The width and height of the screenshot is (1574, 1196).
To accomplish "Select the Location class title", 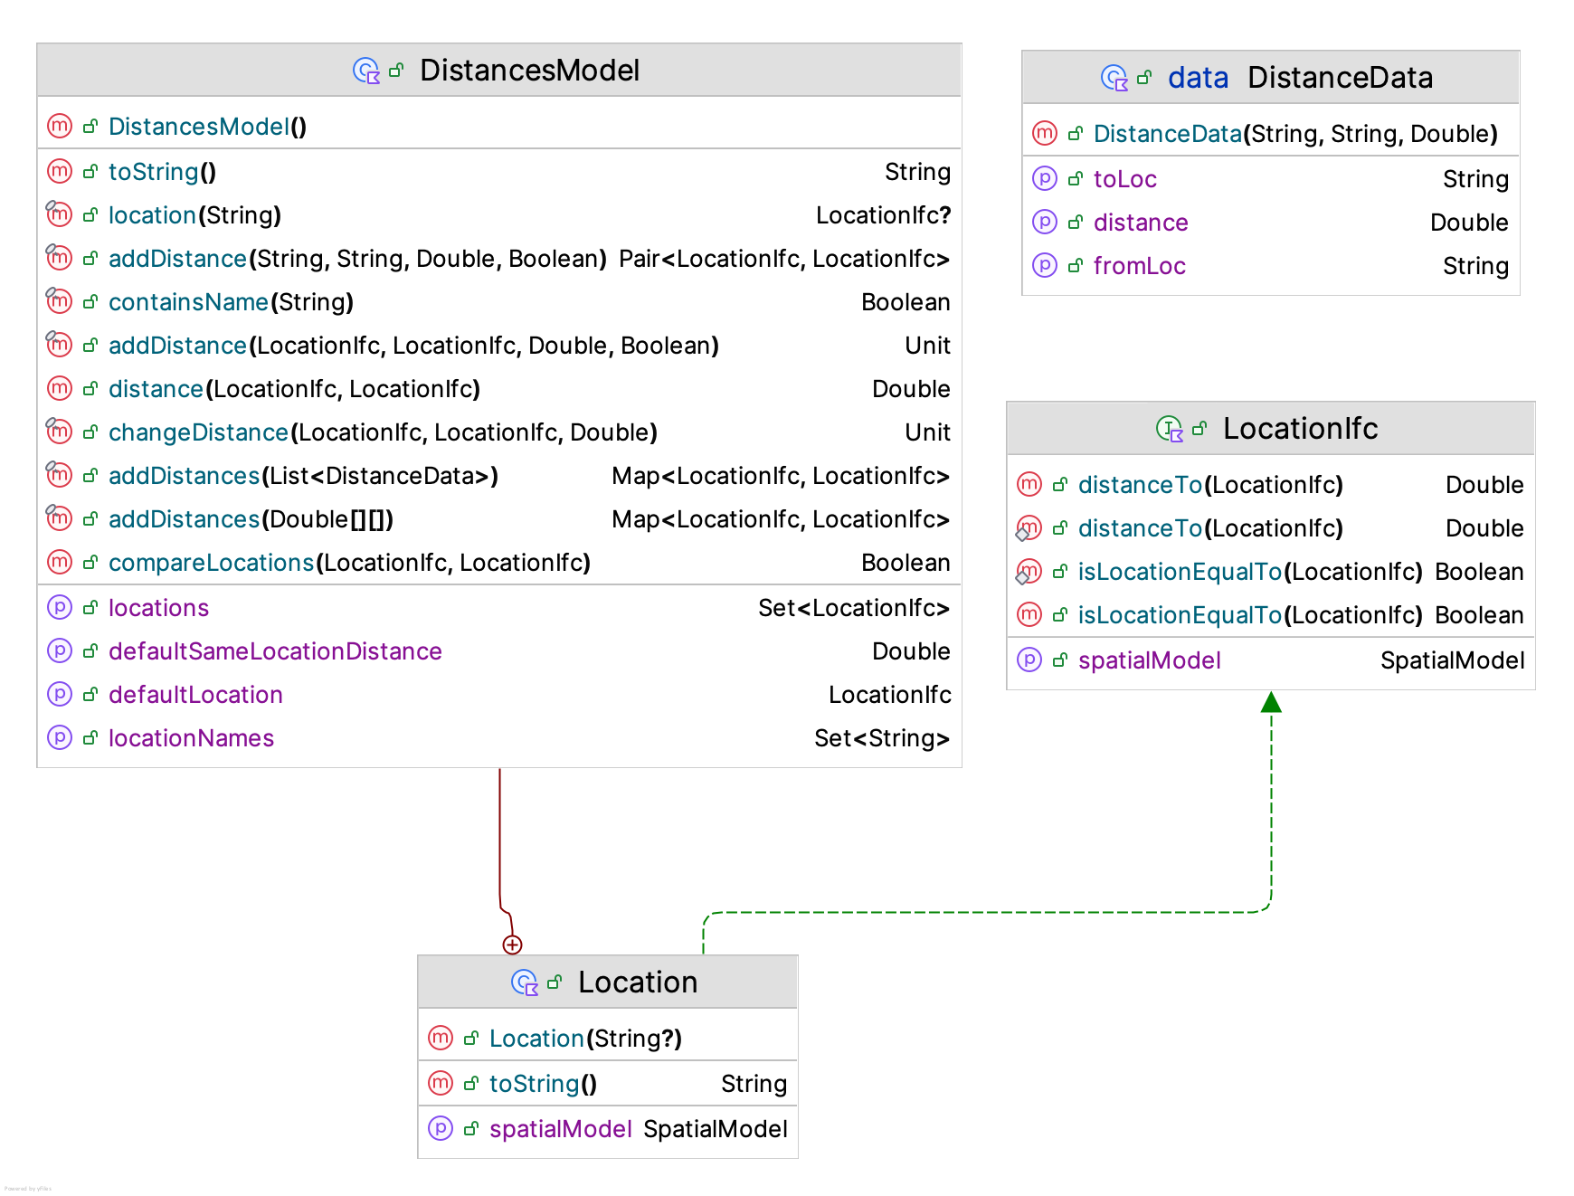I will click(638, 982).
